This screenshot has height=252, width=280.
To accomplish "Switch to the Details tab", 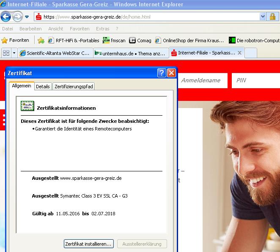I will (x=43, y=87).
